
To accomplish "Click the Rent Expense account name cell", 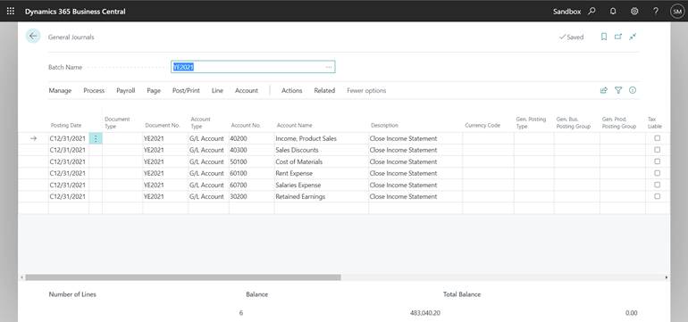I will tap(321, 173).
